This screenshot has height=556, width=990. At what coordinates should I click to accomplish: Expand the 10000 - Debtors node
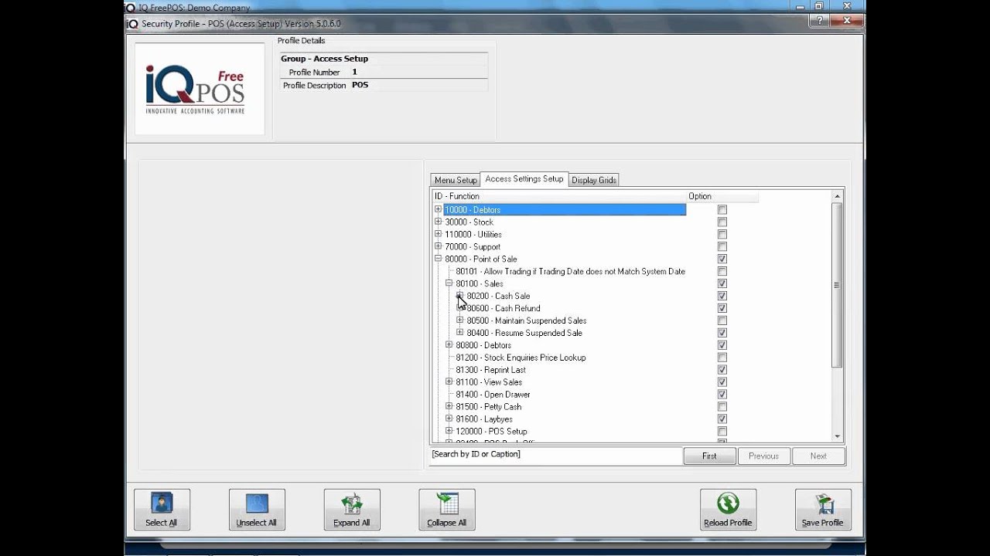tap(439, 209)
